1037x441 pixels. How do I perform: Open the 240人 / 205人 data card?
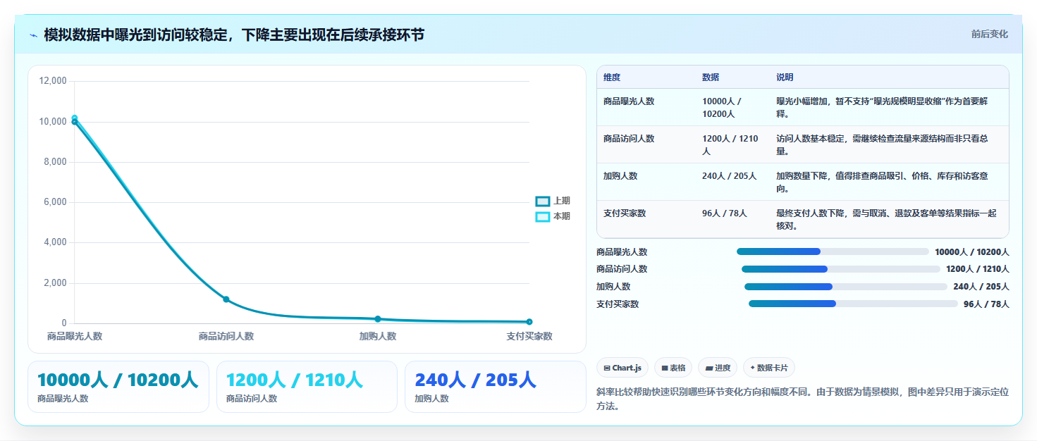[496, 386]
